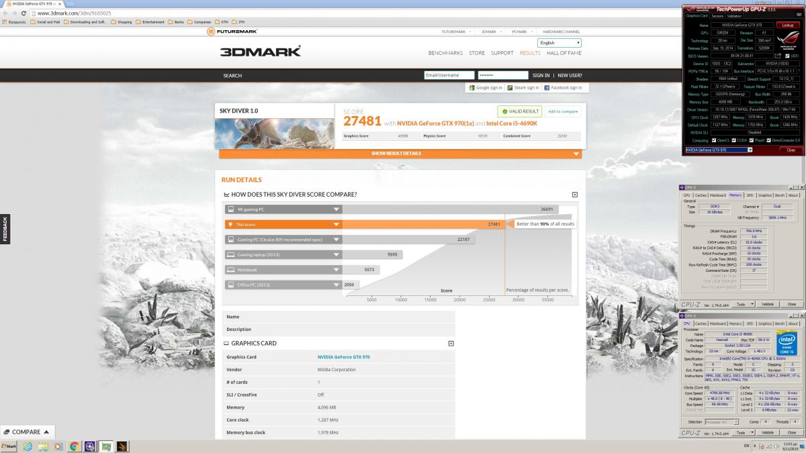The image size is (806, 453).
Task: Expand the 4K gaming PC row dropdown
Action: coord(337,209)
